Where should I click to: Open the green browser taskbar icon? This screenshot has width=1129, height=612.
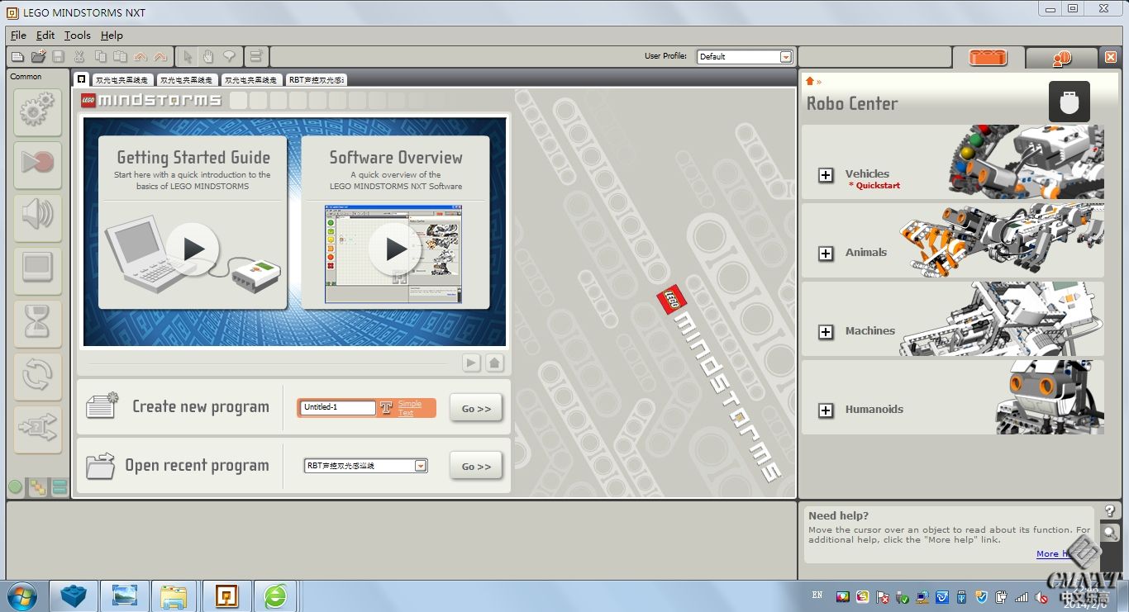275,596
